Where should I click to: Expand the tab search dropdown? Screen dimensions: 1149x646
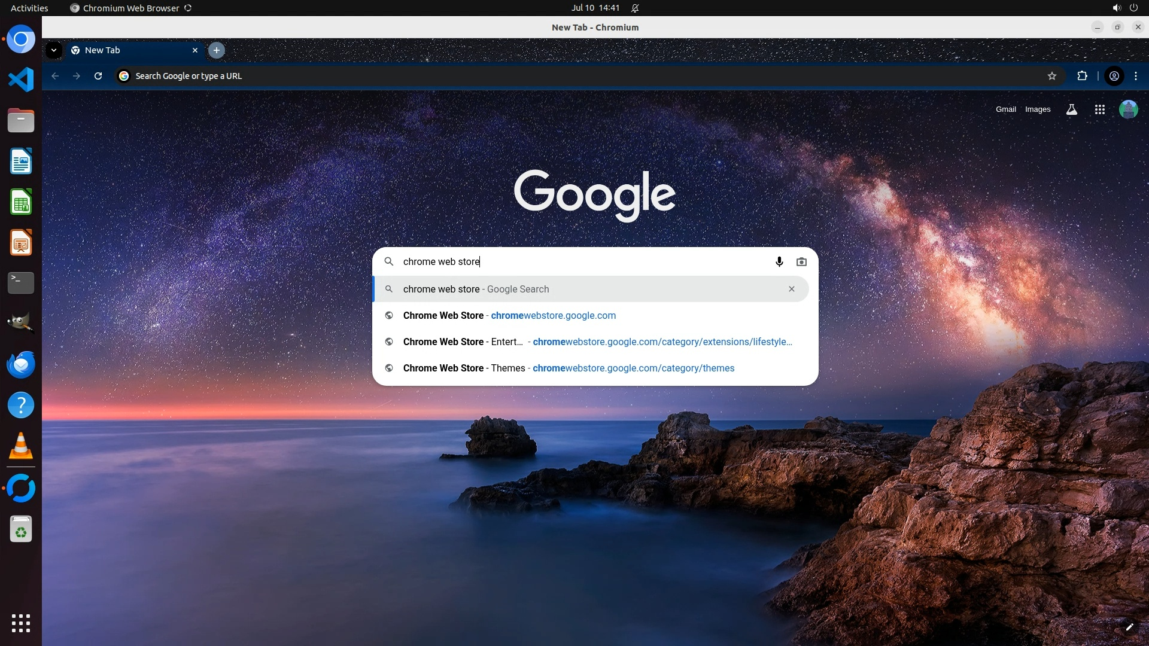54,50
